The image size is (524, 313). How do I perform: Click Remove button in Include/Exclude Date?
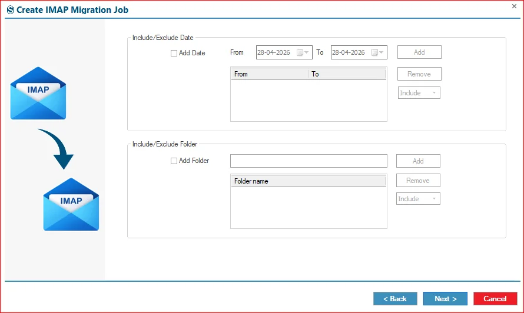pyautogui.click(x=419, y=74)
